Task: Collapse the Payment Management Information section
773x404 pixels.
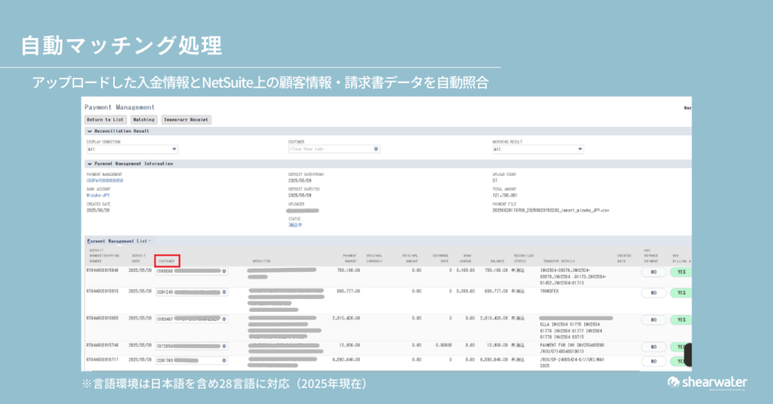Action: click(89, 164)
